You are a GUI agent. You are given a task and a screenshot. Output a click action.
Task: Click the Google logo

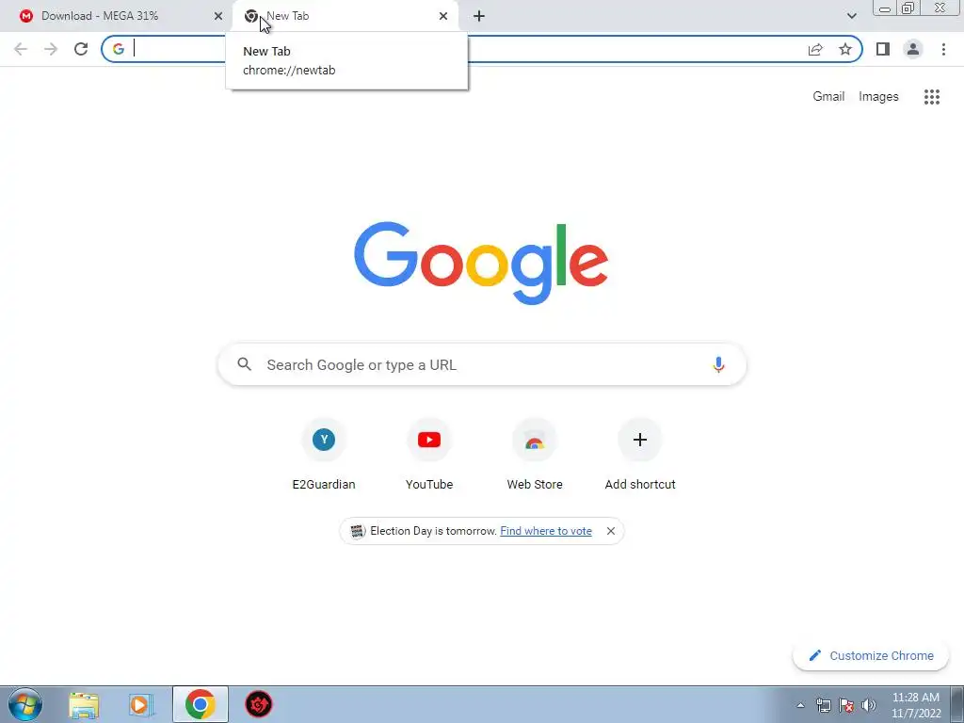click(x=481, y=264)
